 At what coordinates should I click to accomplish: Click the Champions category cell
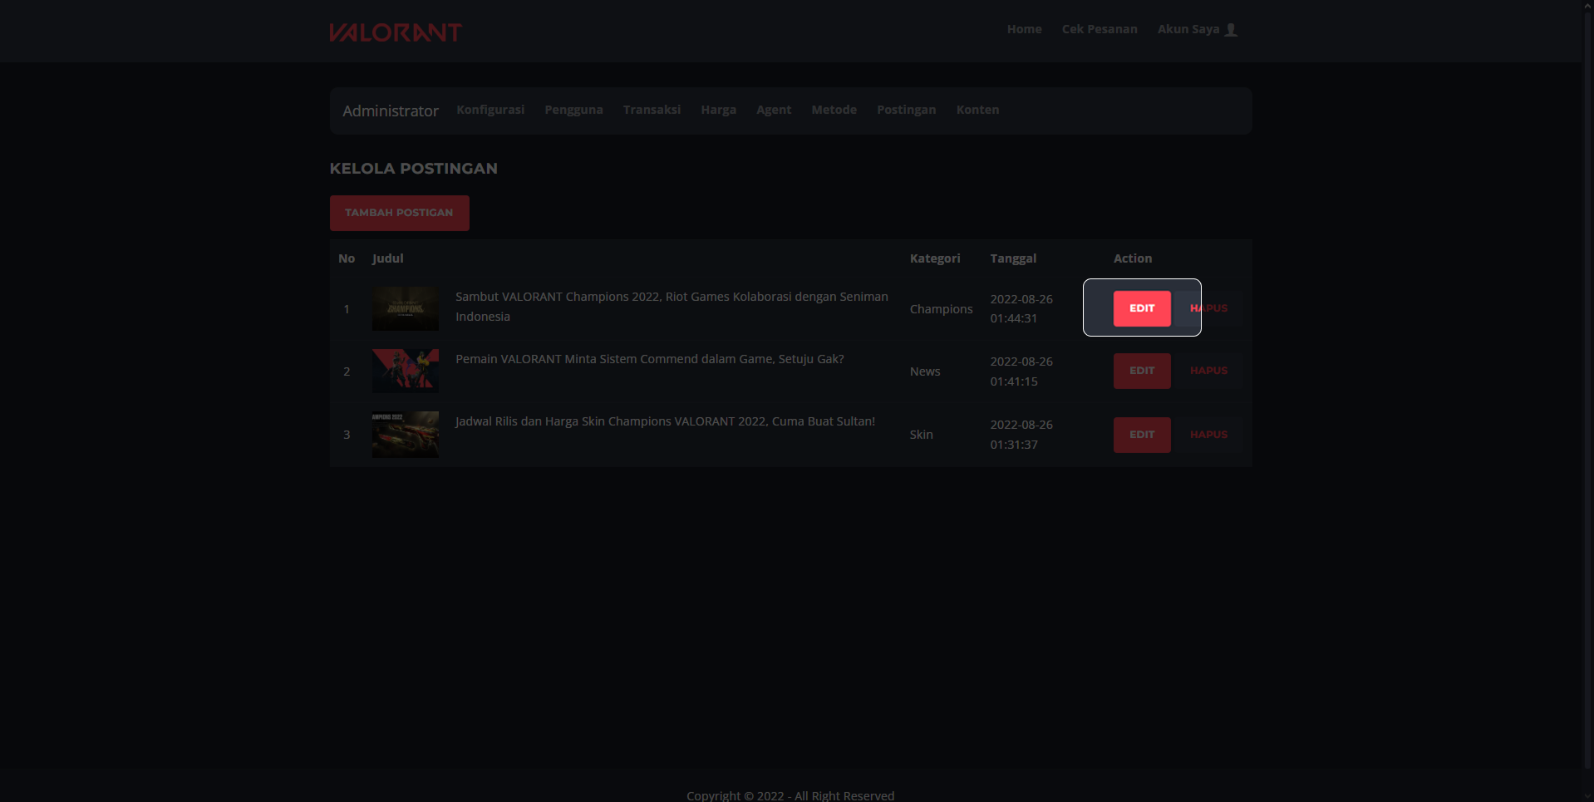click(941, 309)
